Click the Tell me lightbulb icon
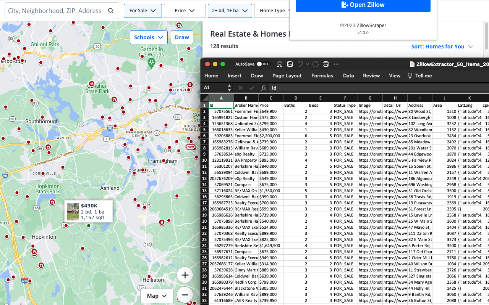 (410, 75)
